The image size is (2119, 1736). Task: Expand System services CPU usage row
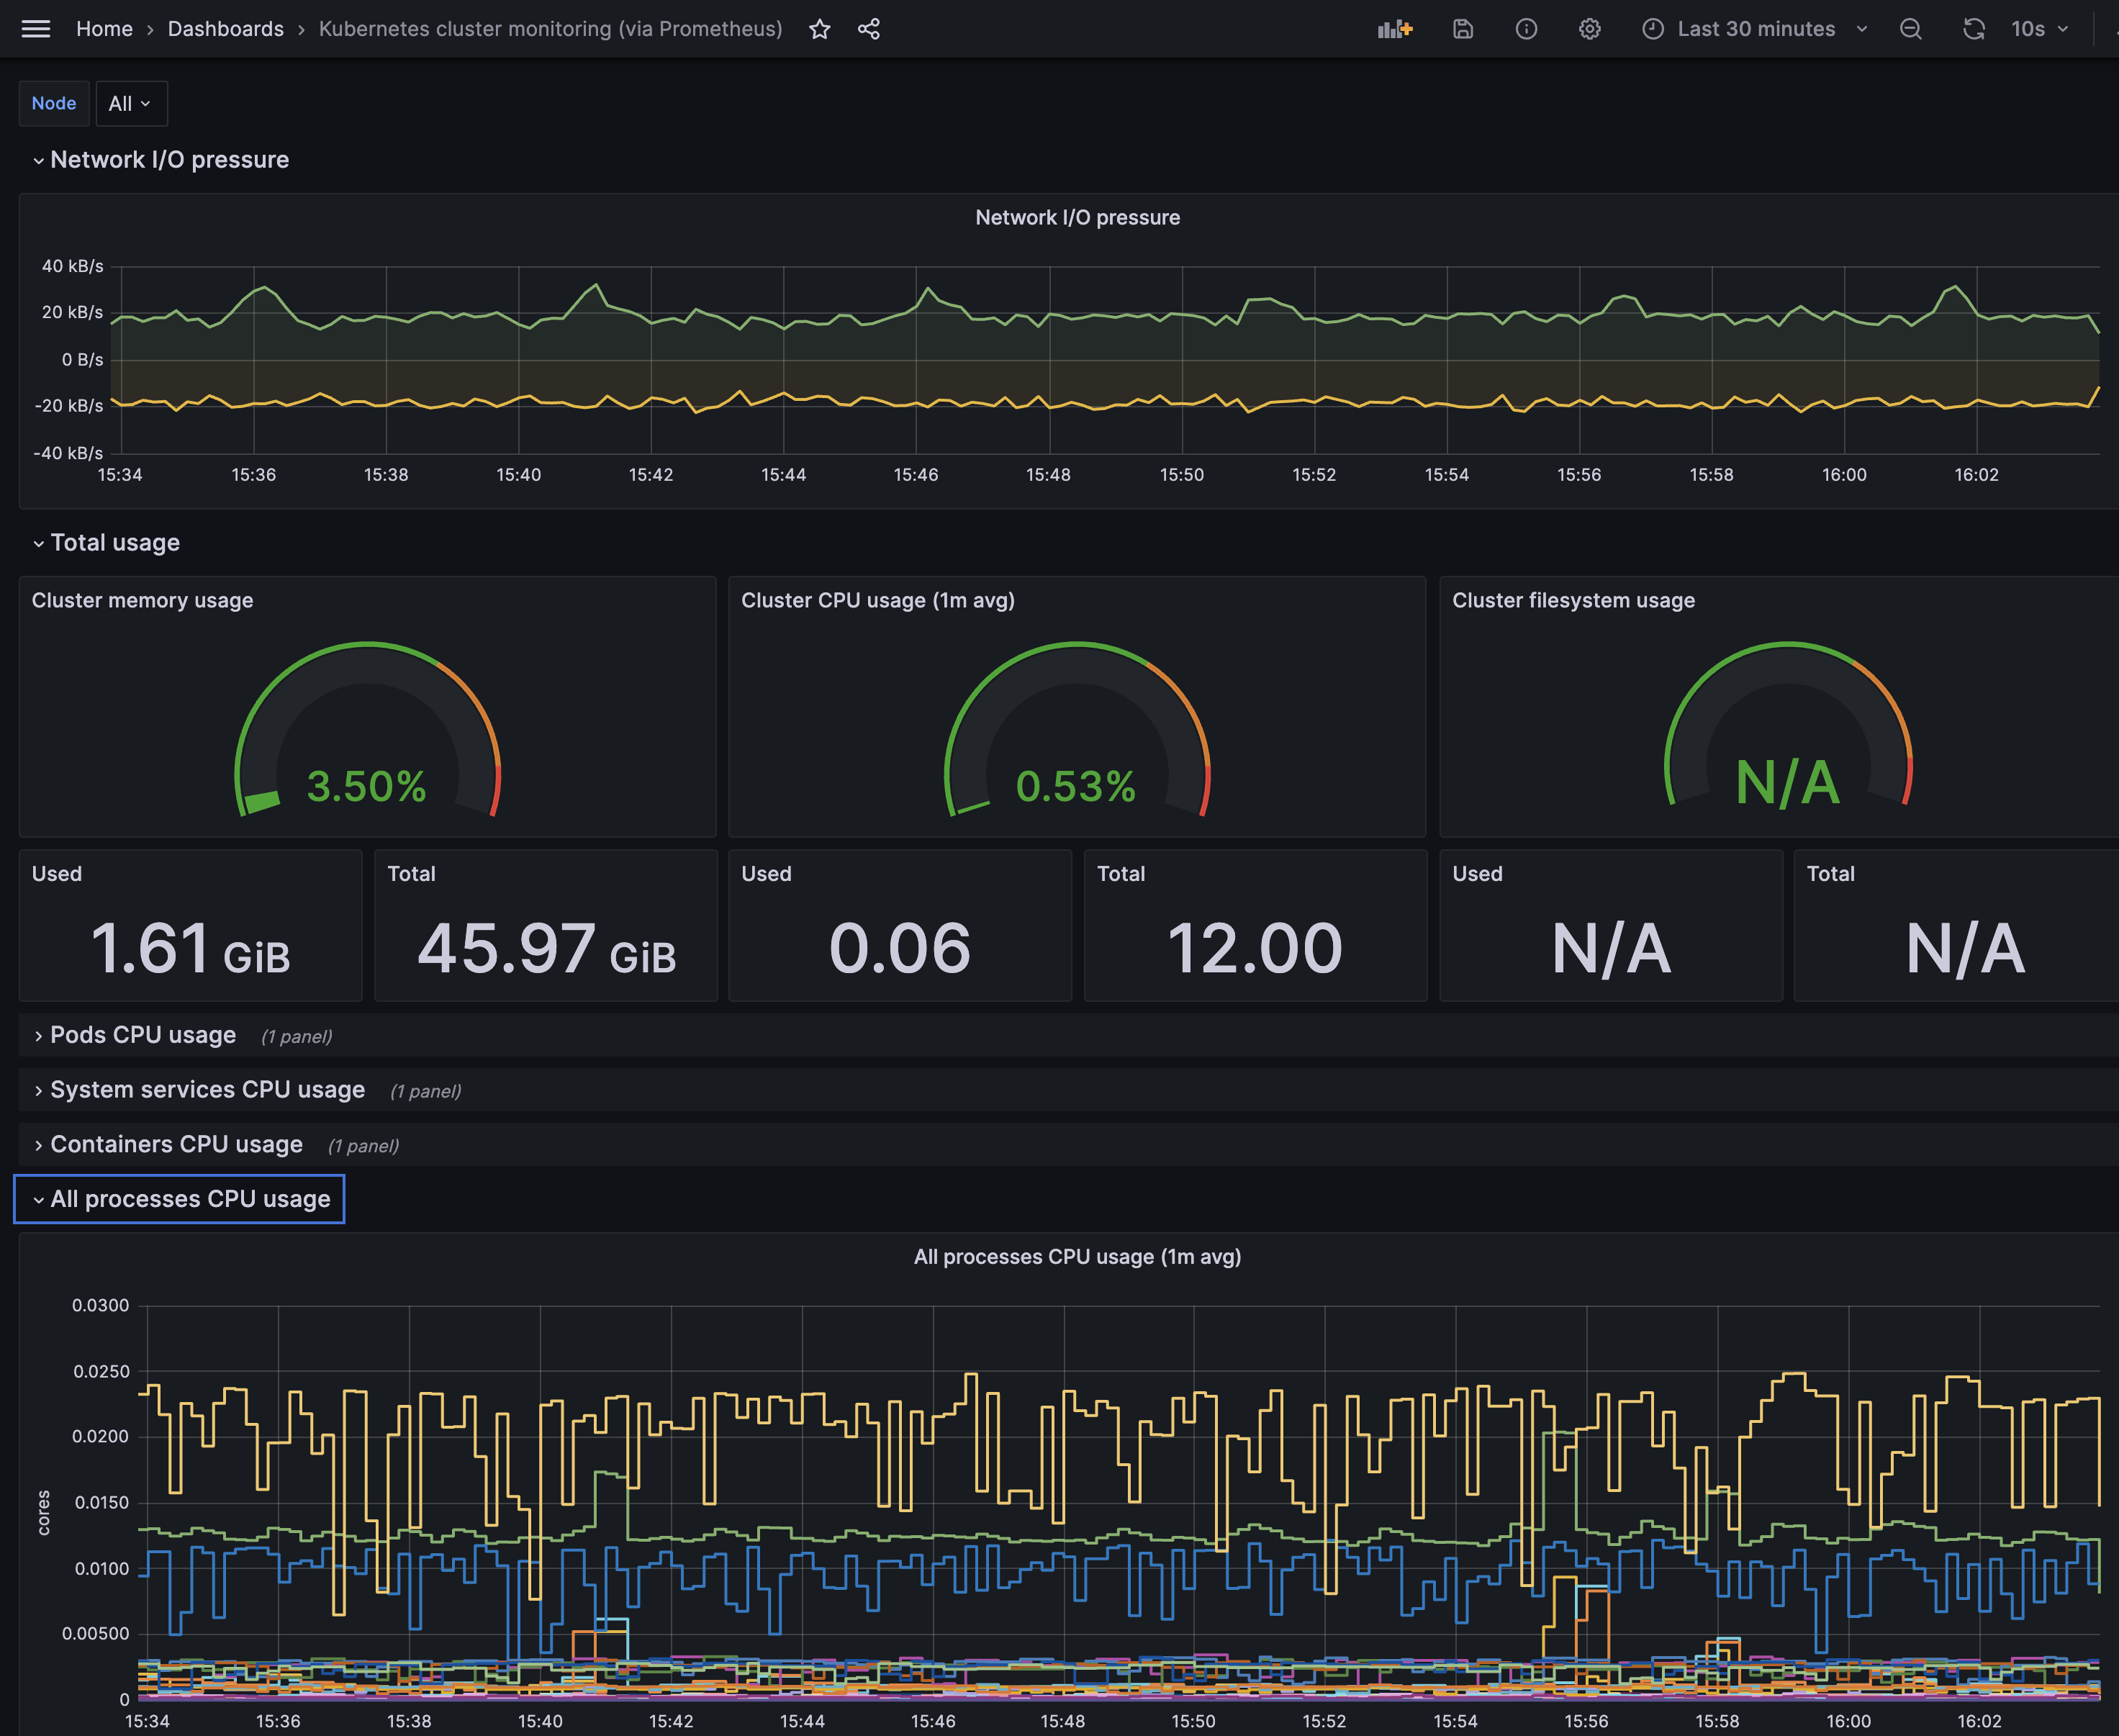click(206, 1090)
